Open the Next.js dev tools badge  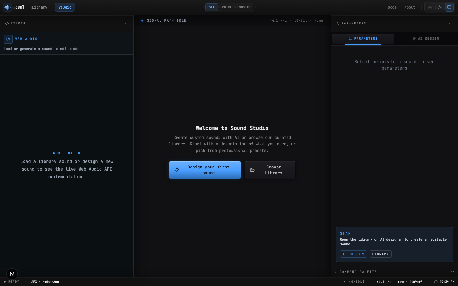12,274
